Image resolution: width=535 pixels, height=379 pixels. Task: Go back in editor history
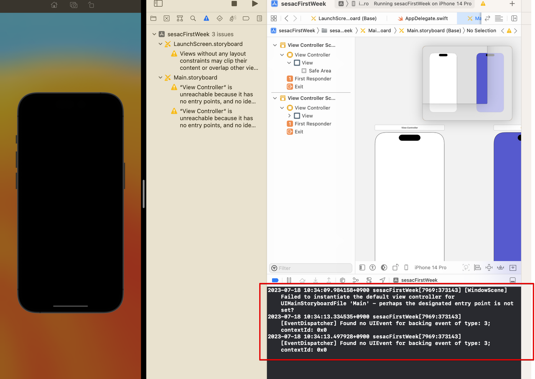coord(286,18)
